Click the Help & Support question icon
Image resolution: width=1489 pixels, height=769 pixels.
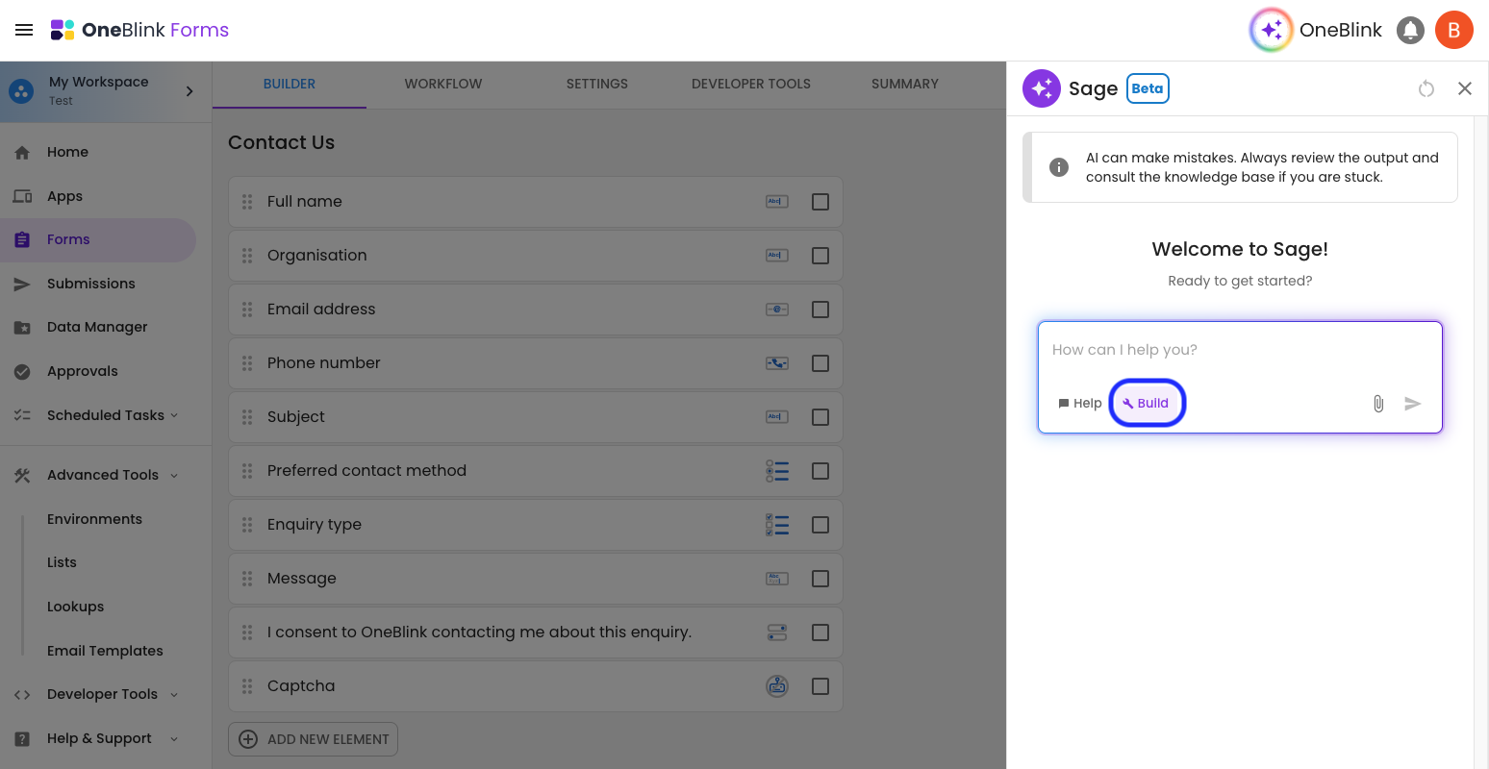coord(22,738)
